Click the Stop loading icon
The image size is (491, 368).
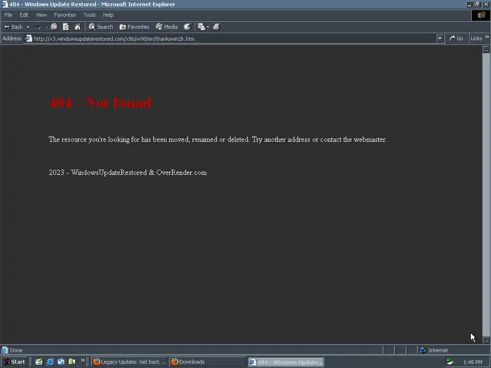pyautogui.click(x=55, y=27)
